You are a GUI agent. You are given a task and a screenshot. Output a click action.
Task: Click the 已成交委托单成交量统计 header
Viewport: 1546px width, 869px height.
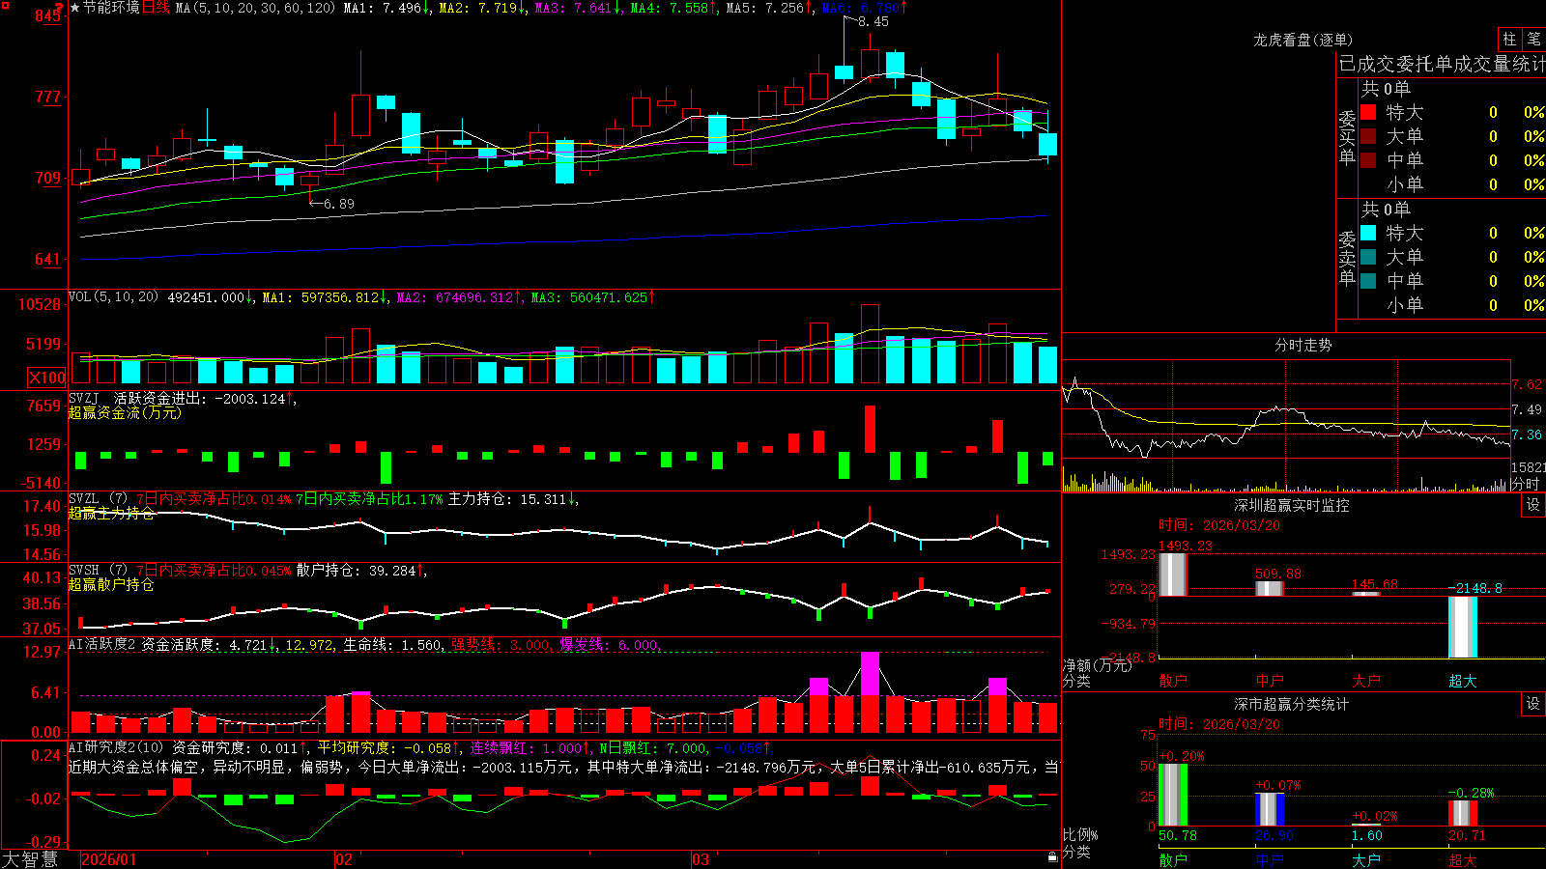[1442, 65]
